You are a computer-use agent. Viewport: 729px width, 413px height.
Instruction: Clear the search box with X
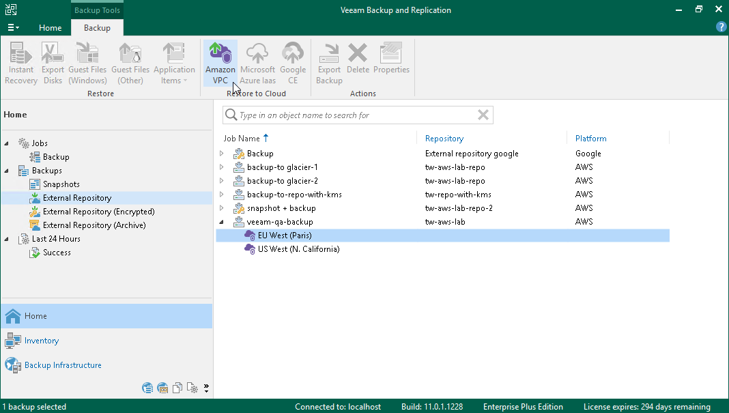(x=483, y=115)
